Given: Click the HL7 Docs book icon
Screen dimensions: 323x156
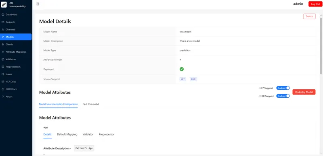Looking at the screenshot, I should [3, 82].
